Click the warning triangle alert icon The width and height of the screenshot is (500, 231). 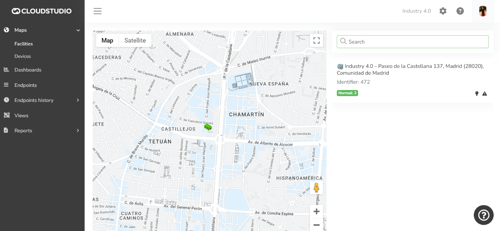click(485, 94)
